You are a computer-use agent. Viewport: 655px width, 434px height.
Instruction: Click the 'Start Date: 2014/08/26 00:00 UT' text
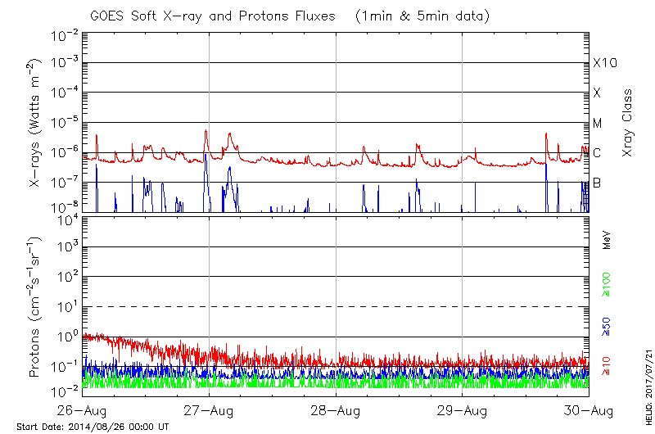coord(93,427)
